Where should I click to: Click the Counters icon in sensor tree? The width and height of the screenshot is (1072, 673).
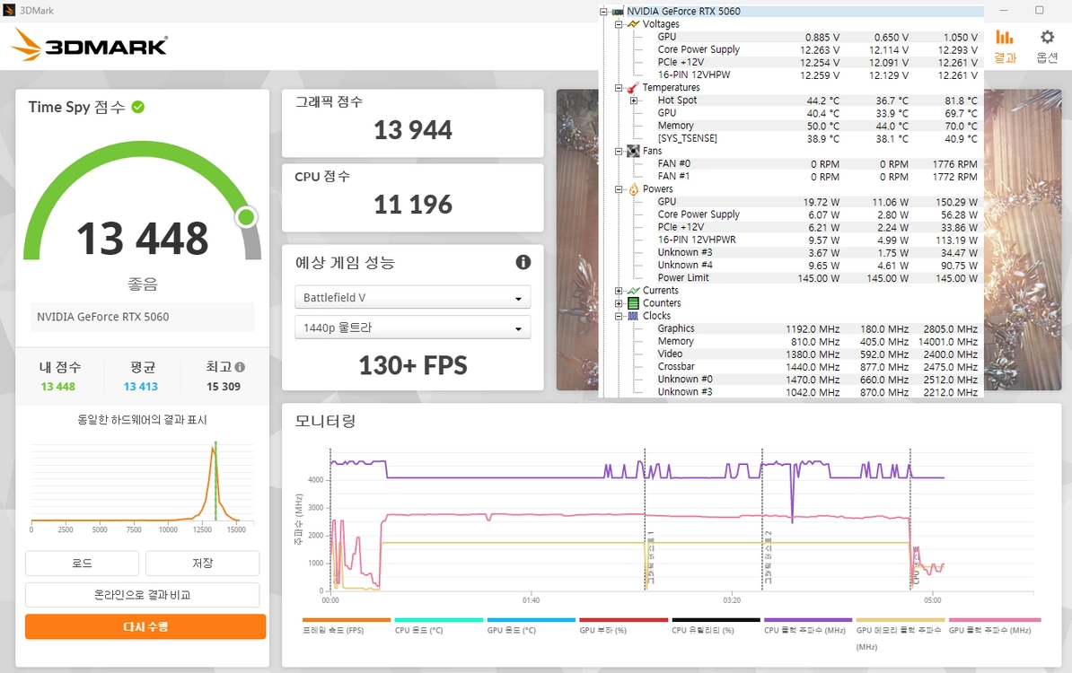(634, 303)
